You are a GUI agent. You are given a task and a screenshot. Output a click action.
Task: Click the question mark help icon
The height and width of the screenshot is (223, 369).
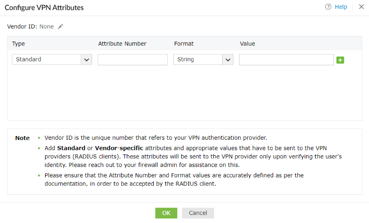point(328,7)
